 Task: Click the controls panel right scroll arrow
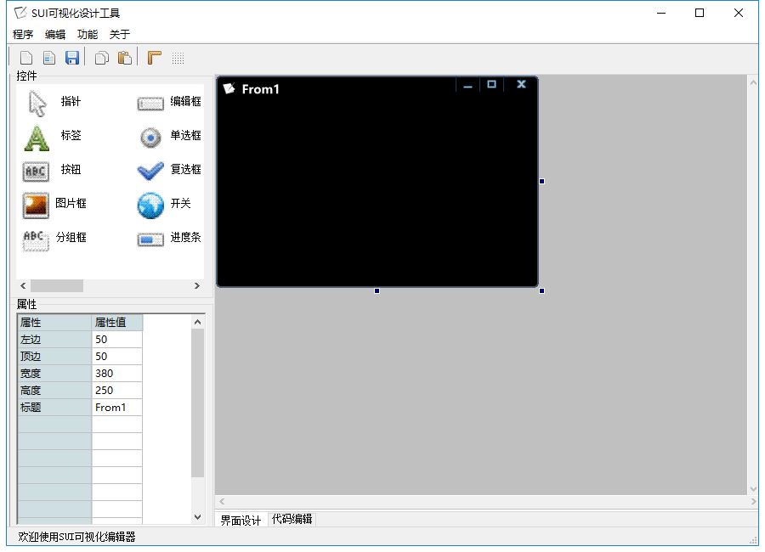coord(197,285)
